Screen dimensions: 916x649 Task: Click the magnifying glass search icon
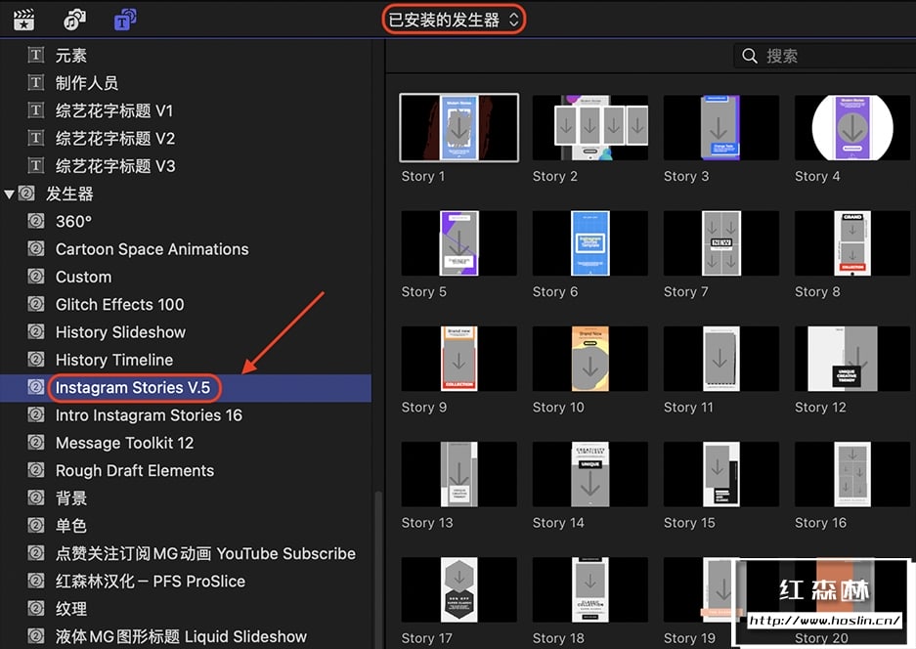pos(750,56)
